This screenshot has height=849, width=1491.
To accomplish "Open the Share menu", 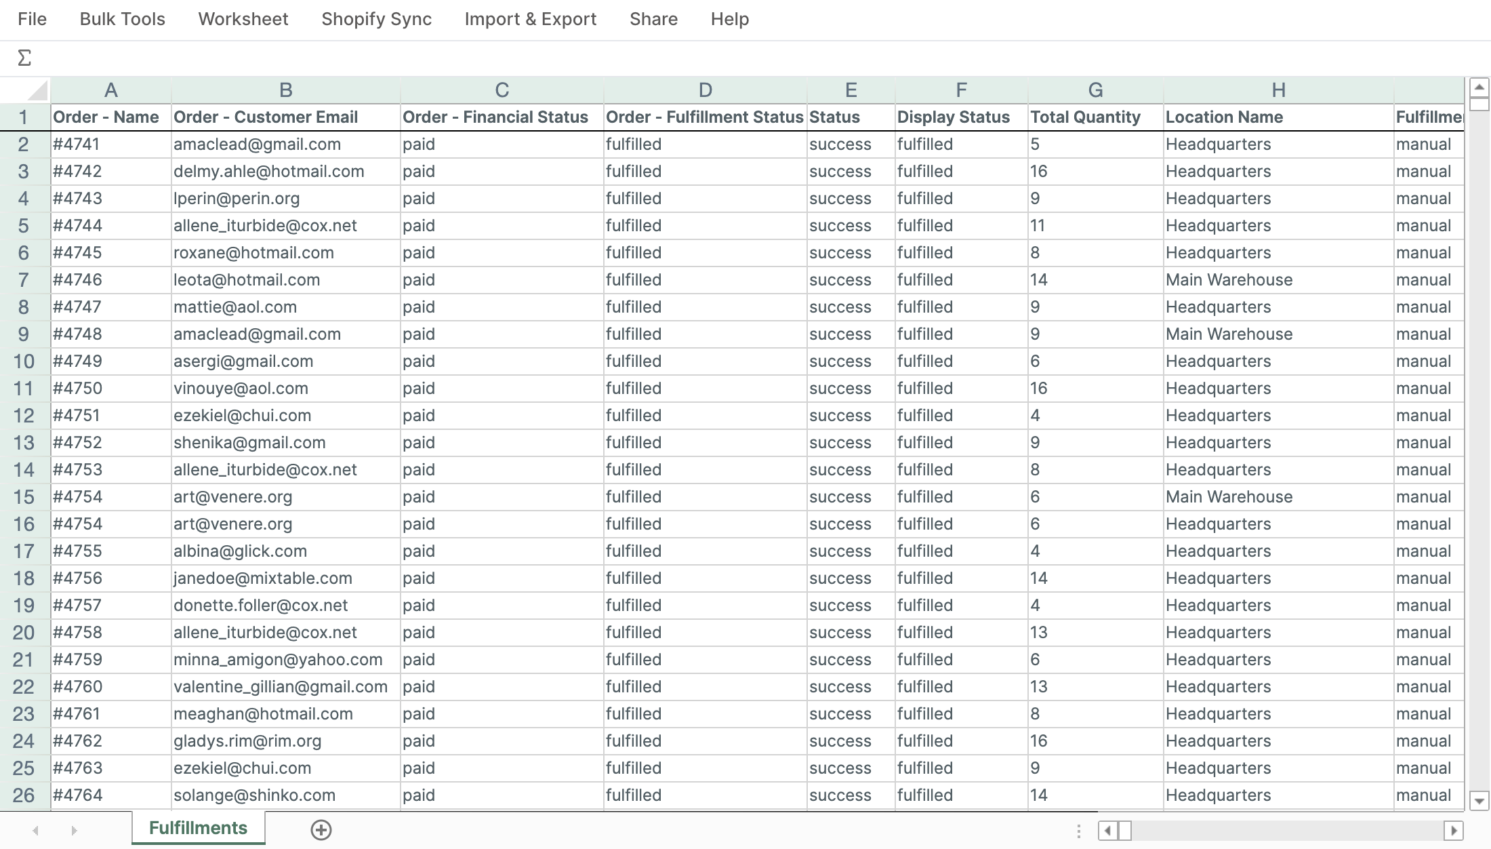I will click(653, 19).
